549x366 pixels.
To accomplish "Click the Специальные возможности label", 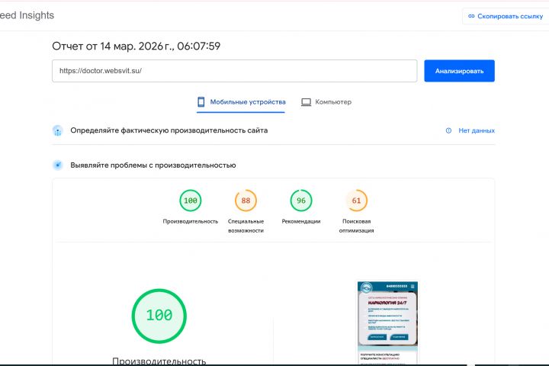I will [246, 226].
